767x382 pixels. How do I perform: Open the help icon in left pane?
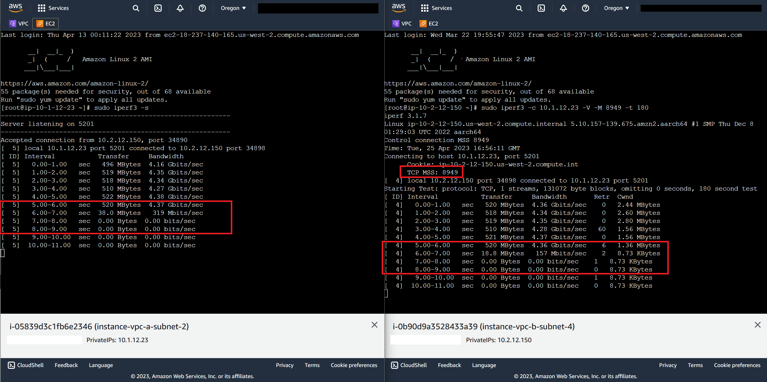[x=202, y=8]
